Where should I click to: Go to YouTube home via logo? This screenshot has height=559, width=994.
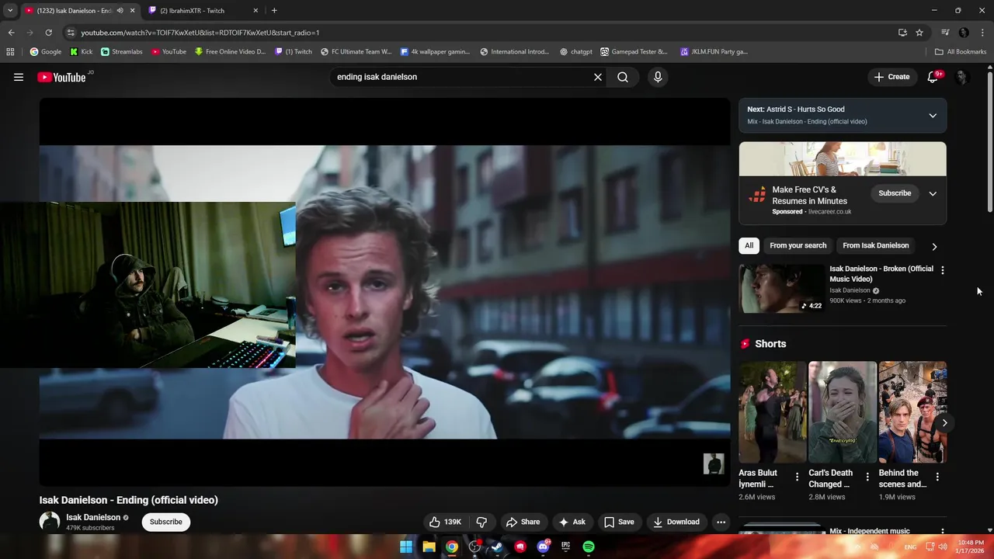61,77
